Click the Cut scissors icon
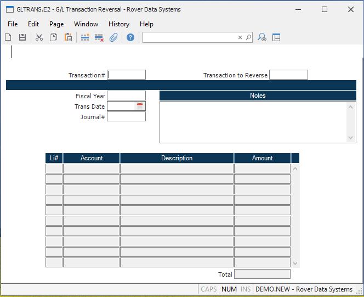The width and height of the screenshot is (364, 297). (39, 37)
